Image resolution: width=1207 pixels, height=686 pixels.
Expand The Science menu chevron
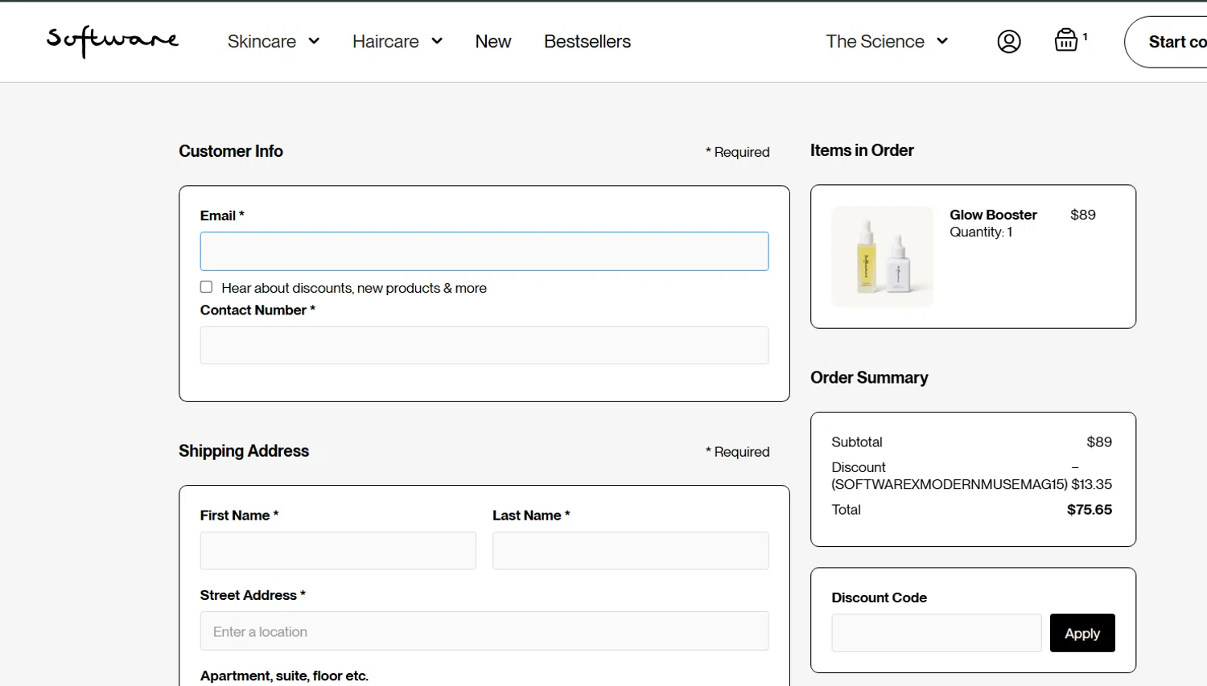click(942, 41)
